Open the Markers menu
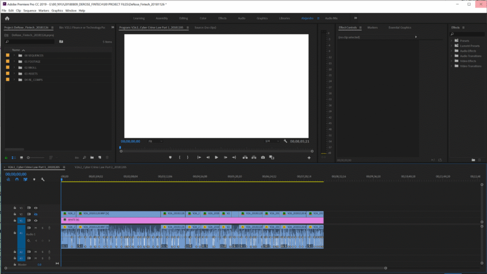This screenshot has width=487, height=274. 44,10
